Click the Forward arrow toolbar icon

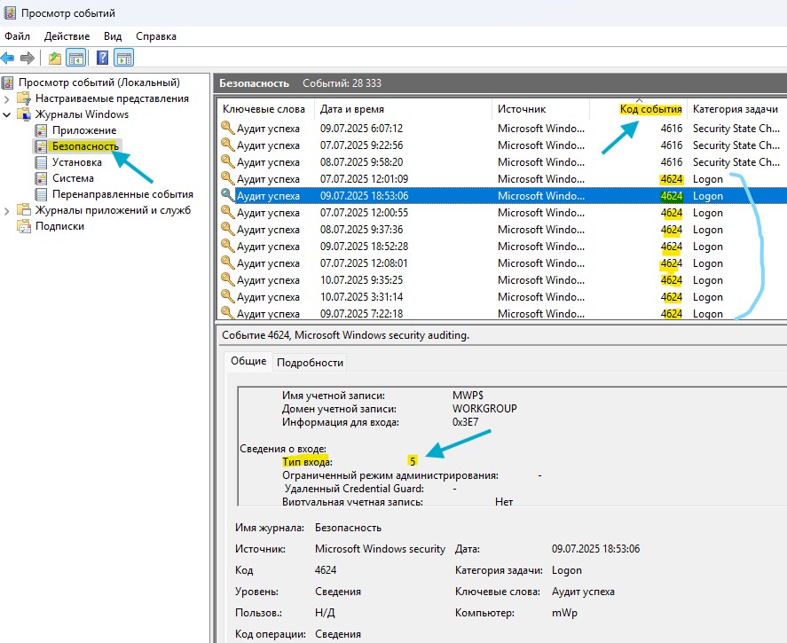pyautogui.click(x=28, y=58)
